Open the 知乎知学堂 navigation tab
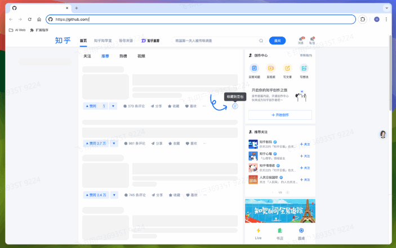The image size is (396, 248). (x=103, y=40)
